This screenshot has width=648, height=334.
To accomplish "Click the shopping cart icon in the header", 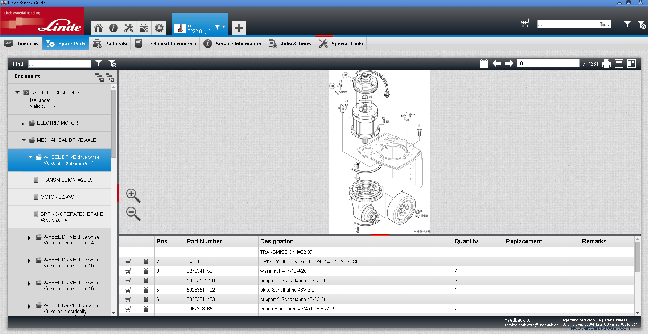I will click(x=525, y=23).
